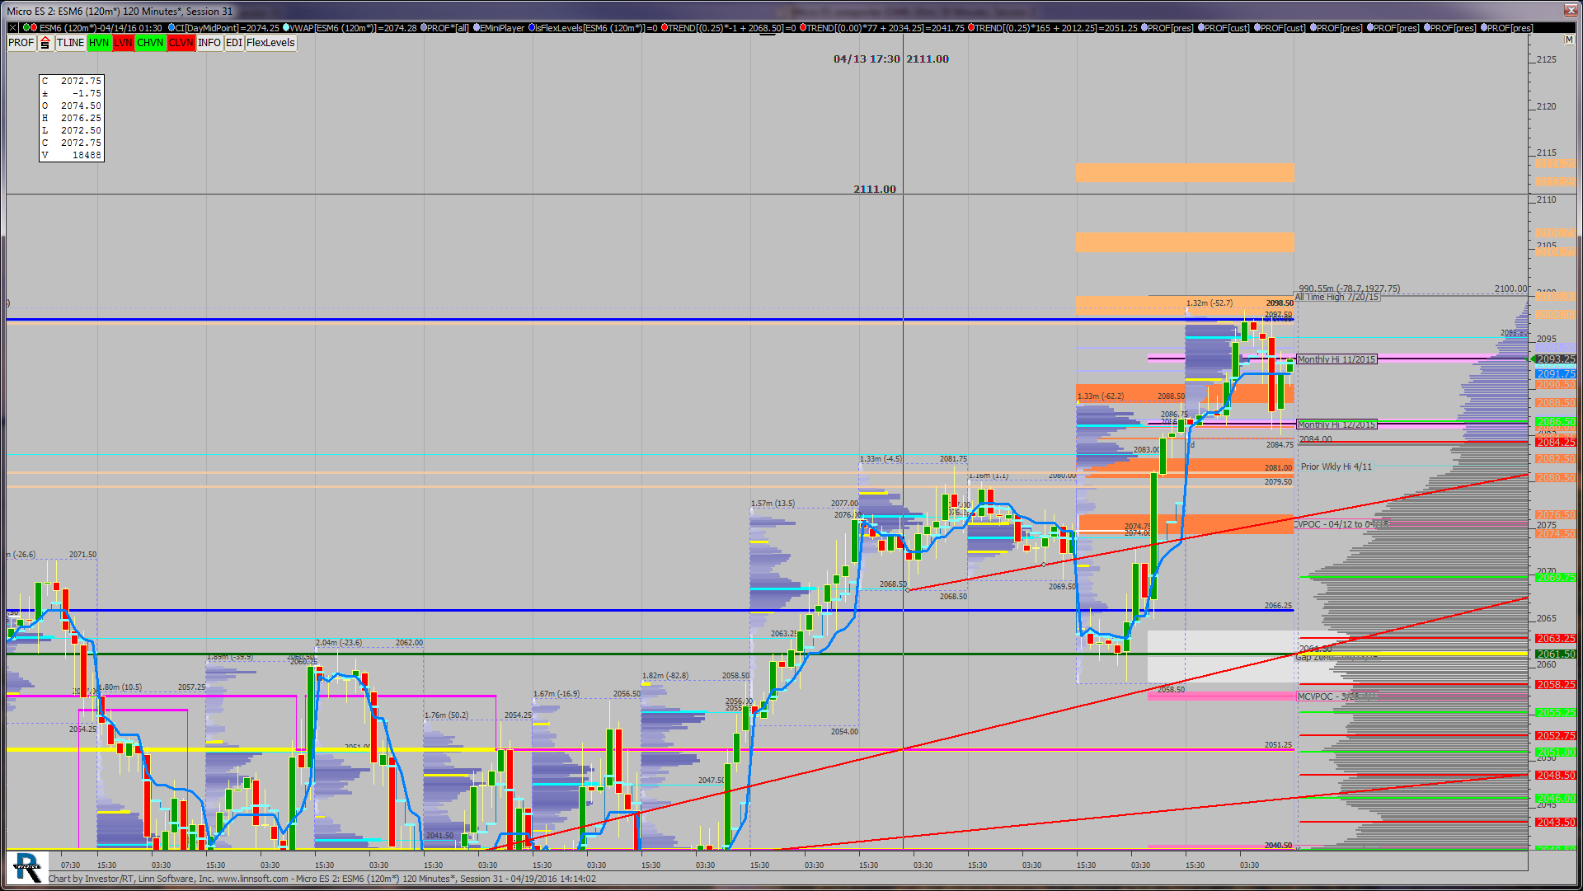This screenshot has width=1583, height=891.
Task: Click the green 2086.50 price label on the scale
Action: point(1556,422)
